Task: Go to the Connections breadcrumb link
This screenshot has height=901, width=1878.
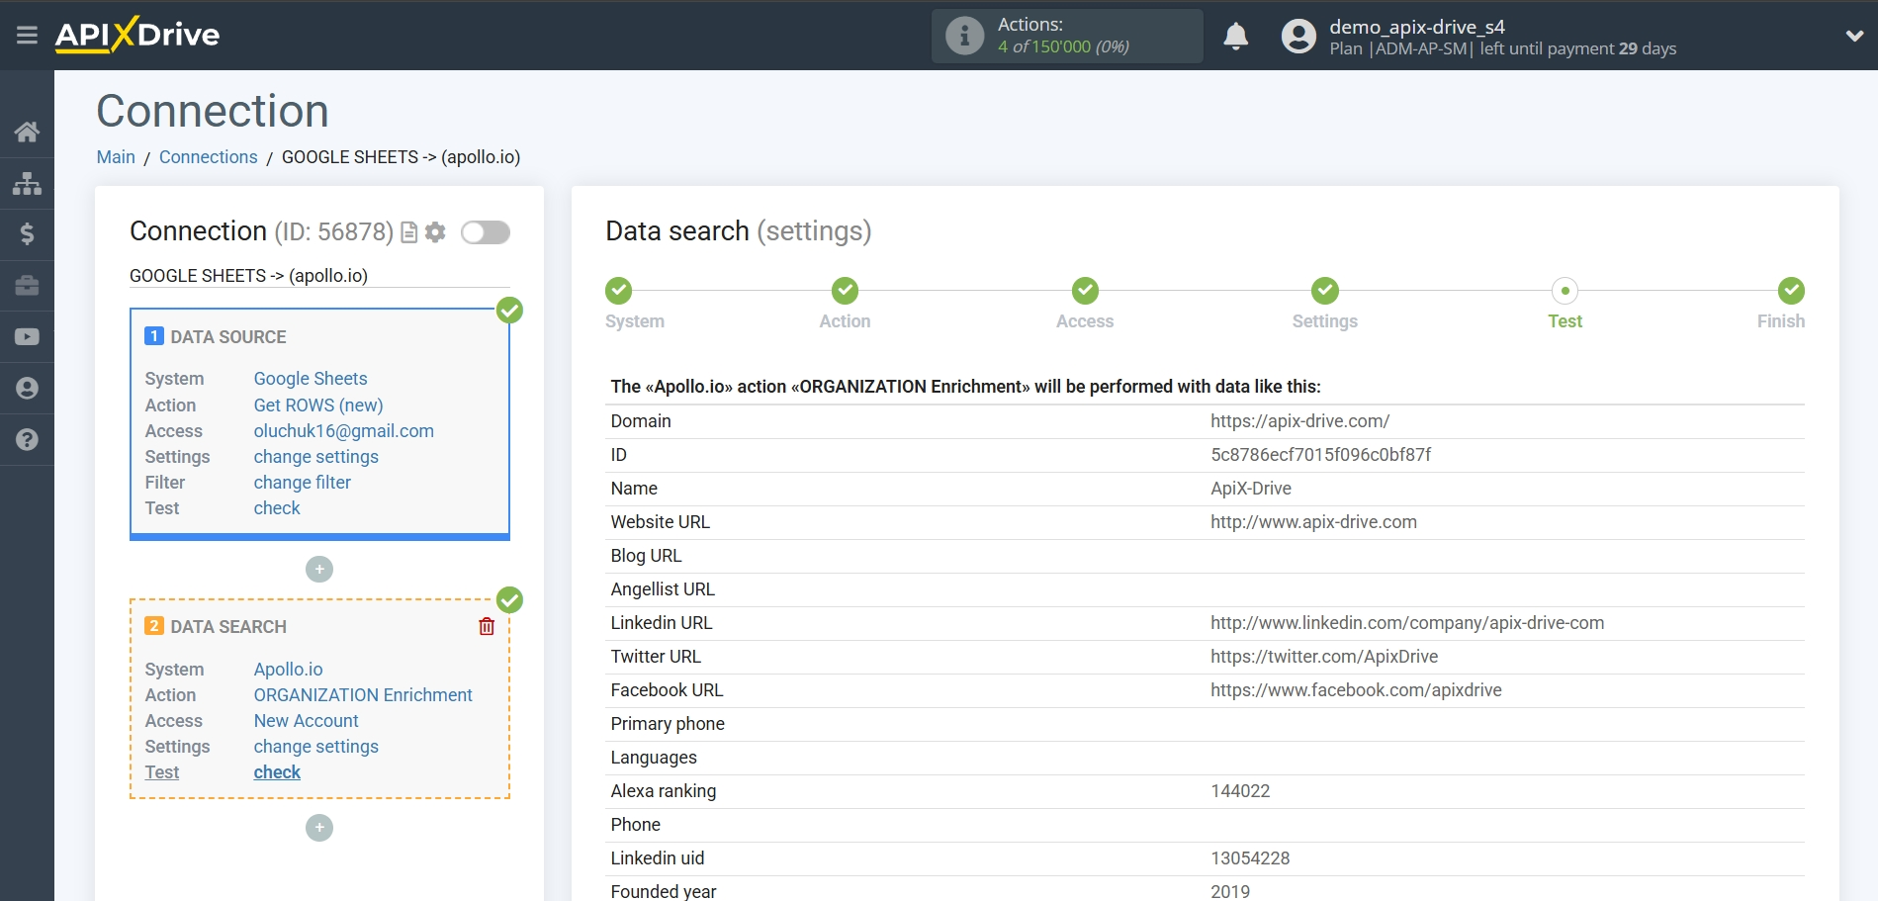Action: (x=208, y=156)
